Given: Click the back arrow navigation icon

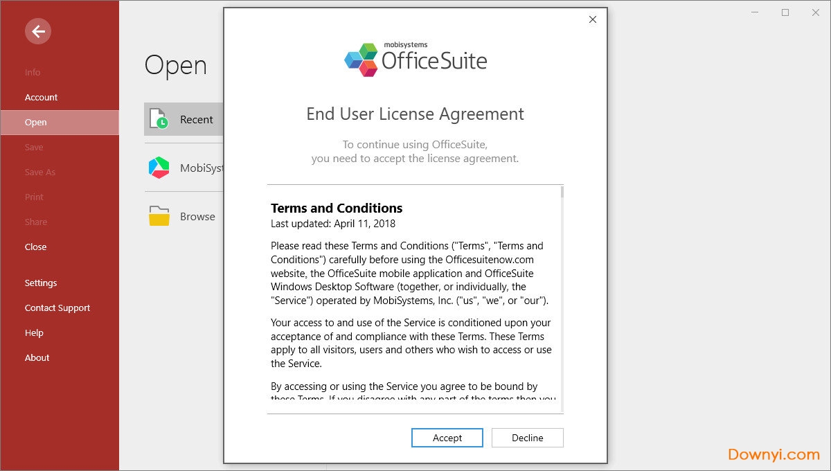Looking at the screenshot, I should (x=37, y=31).
